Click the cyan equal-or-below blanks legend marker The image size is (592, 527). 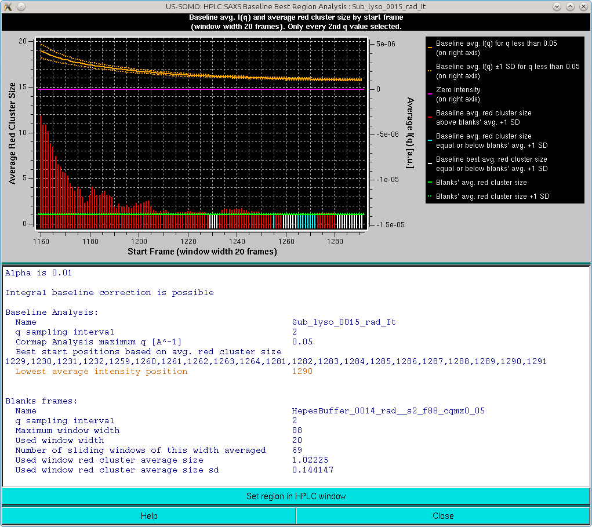[430, 140]
